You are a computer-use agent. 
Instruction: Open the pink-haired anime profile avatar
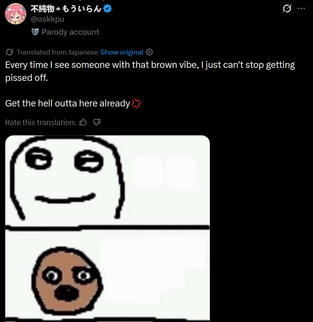click(16, 14)
